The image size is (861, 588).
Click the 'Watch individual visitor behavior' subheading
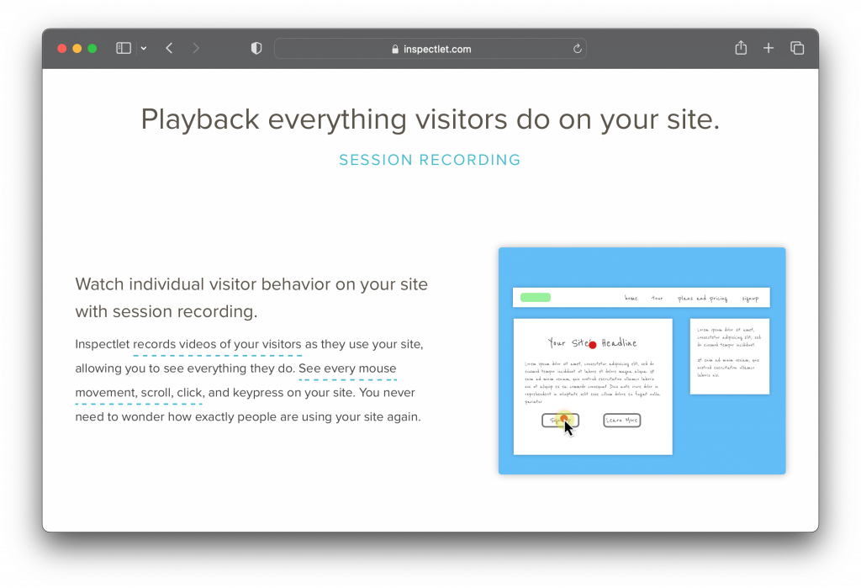coord(251,298)
